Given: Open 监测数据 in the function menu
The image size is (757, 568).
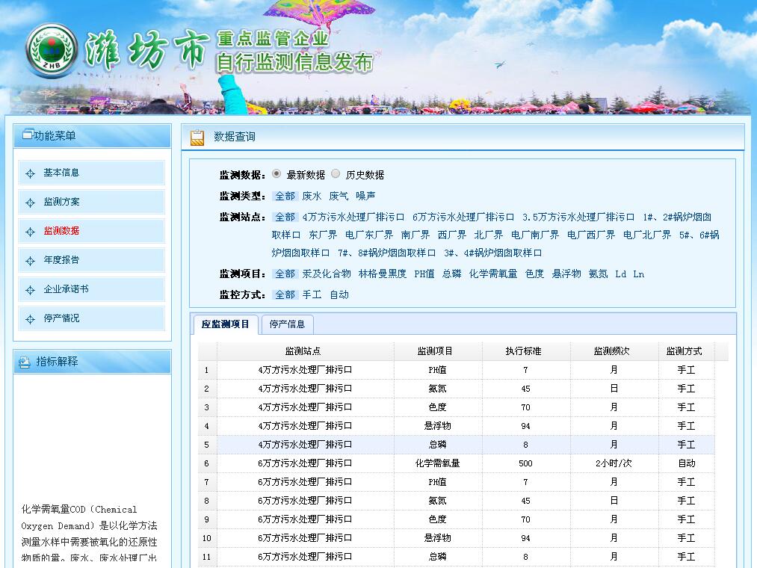Looking at the screenshot, I should (x=61, y=231).
